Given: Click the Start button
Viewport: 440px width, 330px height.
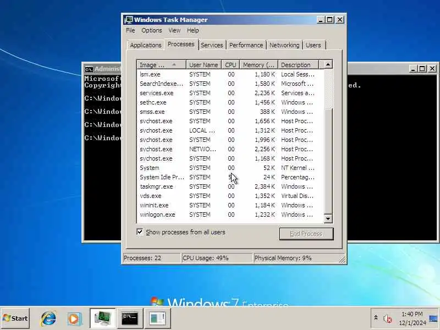Looking at the screenshot, I should 15,318.
